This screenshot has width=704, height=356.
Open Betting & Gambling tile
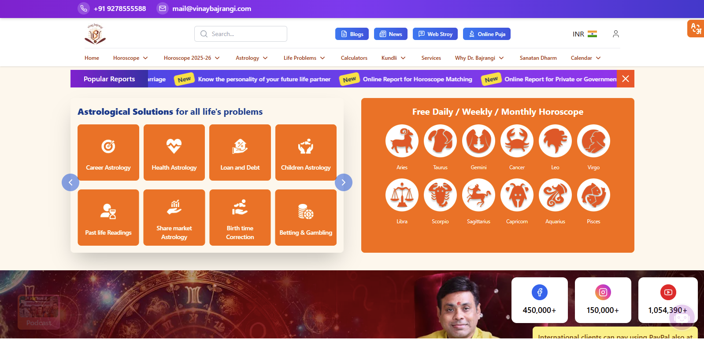(306, 218)
